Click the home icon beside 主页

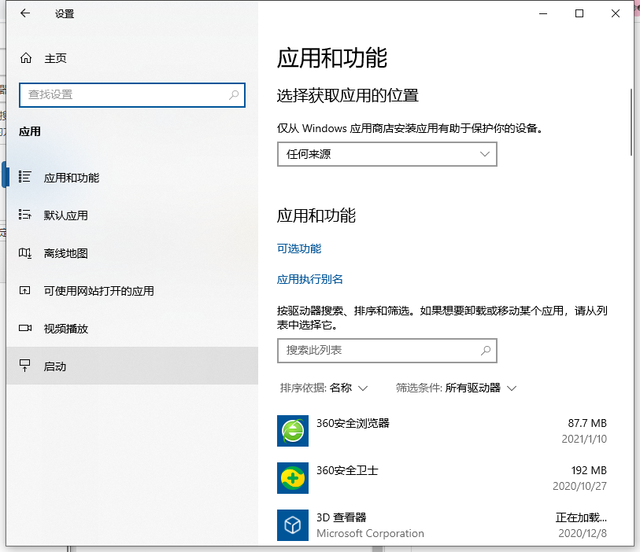[26, 58]
